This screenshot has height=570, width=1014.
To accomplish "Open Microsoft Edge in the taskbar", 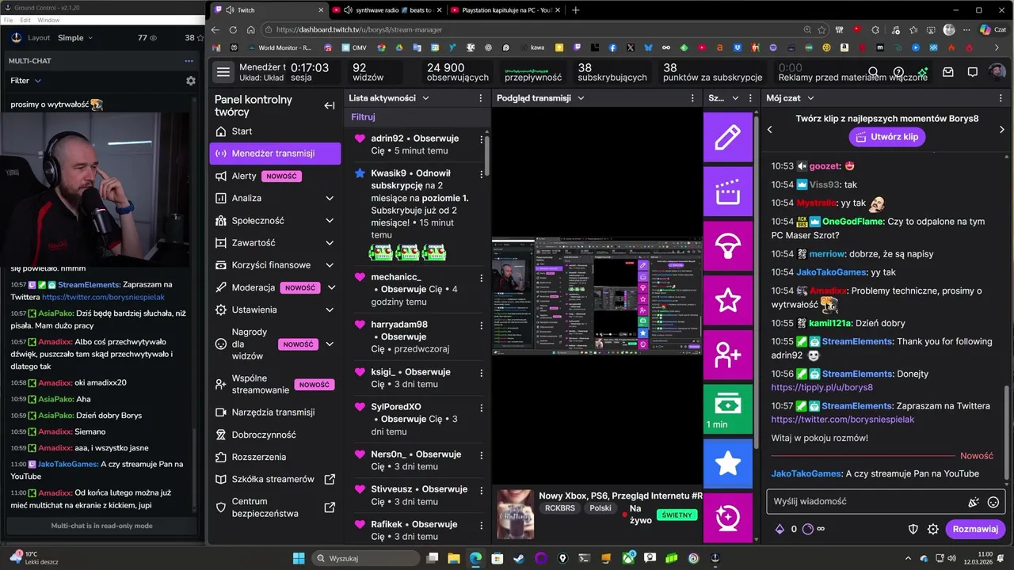I will coord(475,558).
